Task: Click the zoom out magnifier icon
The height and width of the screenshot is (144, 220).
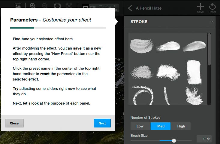Action: (x=44, y=6)
